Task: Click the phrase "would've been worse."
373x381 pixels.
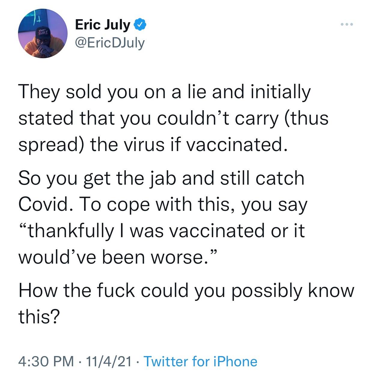Action: click(117, 257)
